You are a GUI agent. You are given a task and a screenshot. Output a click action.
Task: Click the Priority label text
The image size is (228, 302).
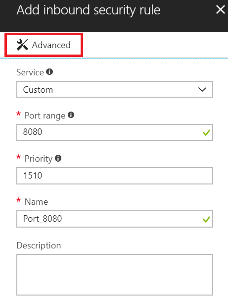[x=39, y=159]
